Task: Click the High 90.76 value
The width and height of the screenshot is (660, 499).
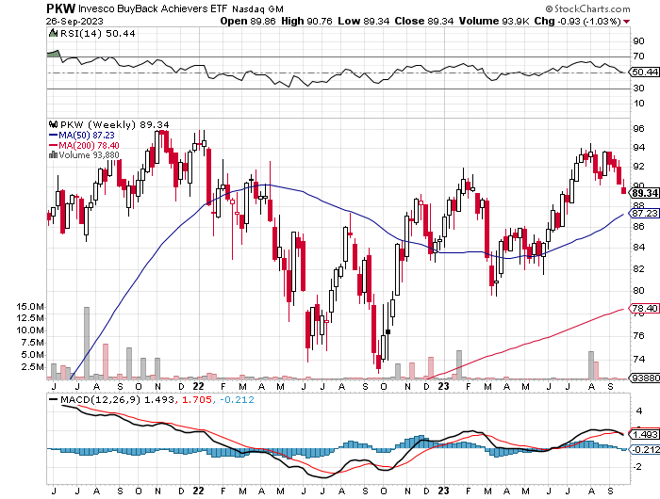Action: (306, 21)
